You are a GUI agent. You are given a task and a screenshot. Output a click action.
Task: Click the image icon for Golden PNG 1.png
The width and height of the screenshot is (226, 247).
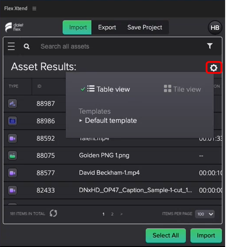12,155
